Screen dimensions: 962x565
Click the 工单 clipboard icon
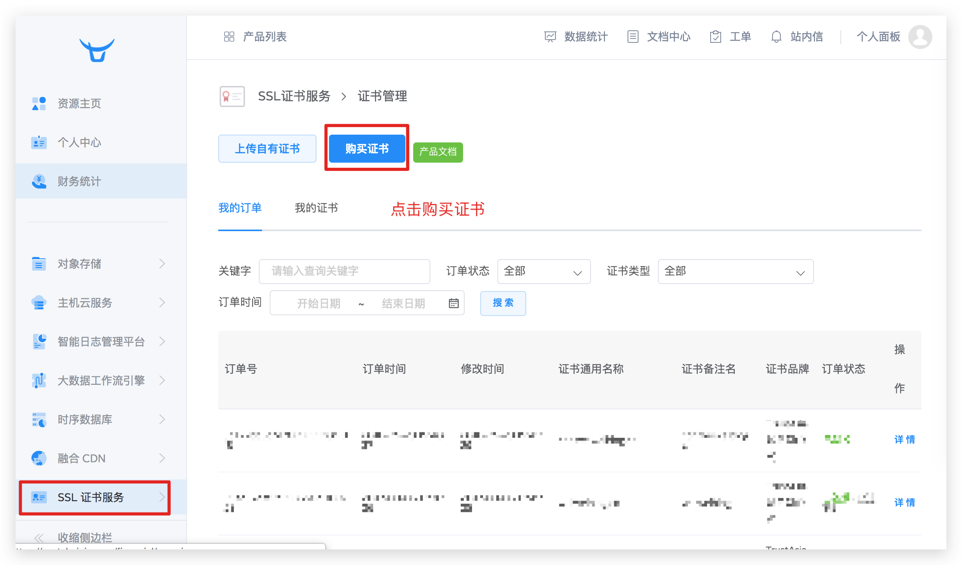715,37
